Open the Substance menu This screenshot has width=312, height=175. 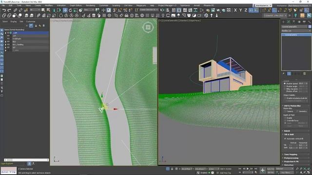pyautogui.click(x=185, y=5)
